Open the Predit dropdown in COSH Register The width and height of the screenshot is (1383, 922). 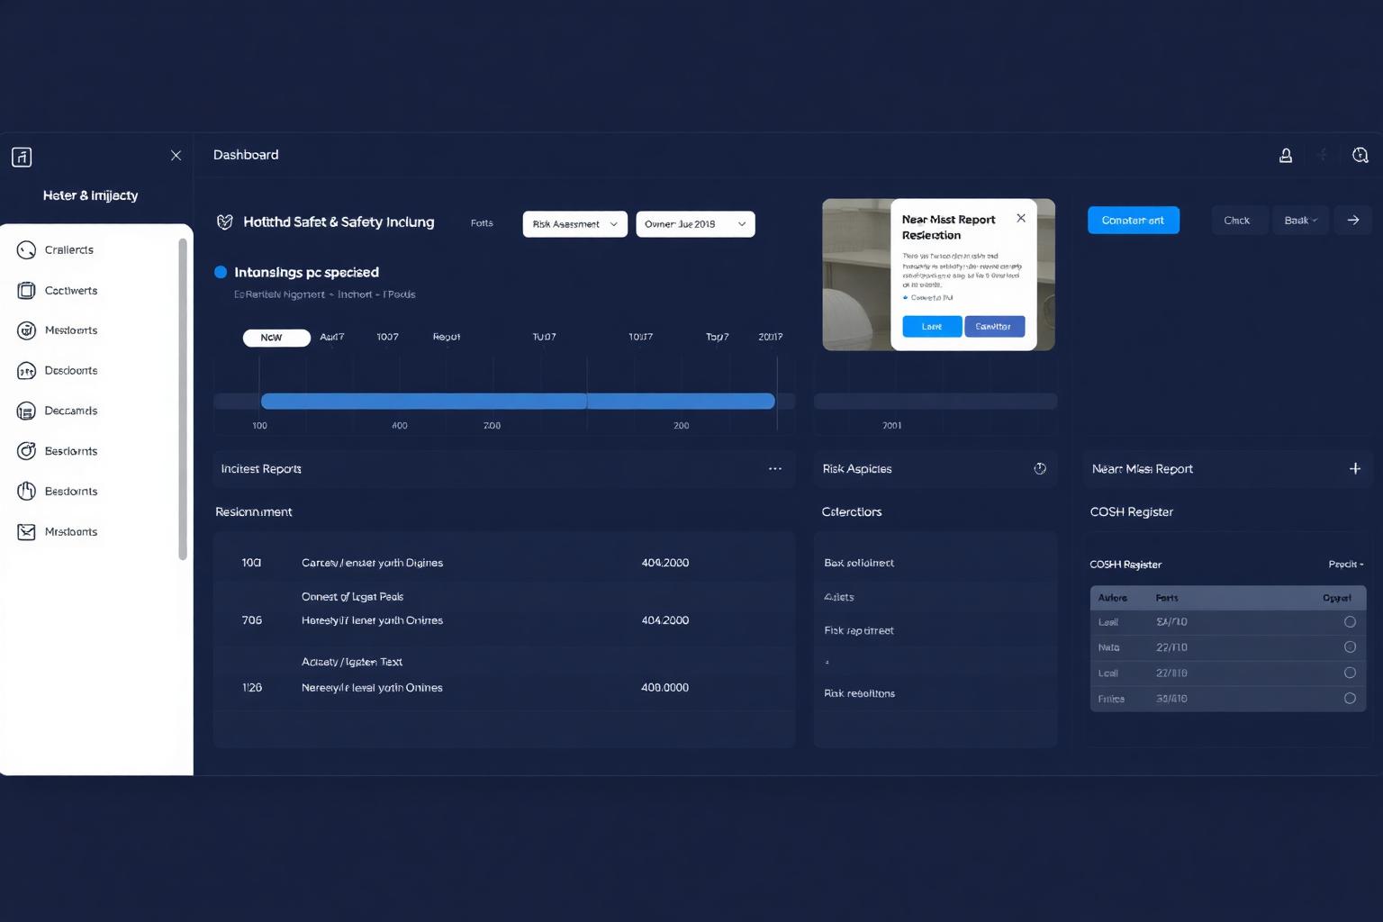tap(1346, 565)
